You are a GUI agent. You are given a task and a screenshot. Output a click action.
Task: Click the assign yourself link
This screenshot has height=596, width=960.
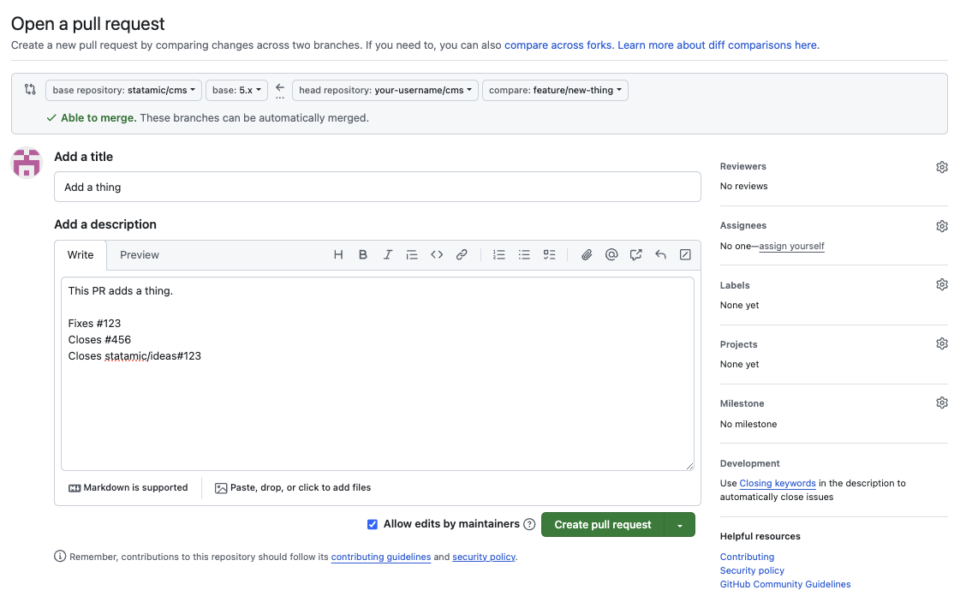(x=791, y=246)
